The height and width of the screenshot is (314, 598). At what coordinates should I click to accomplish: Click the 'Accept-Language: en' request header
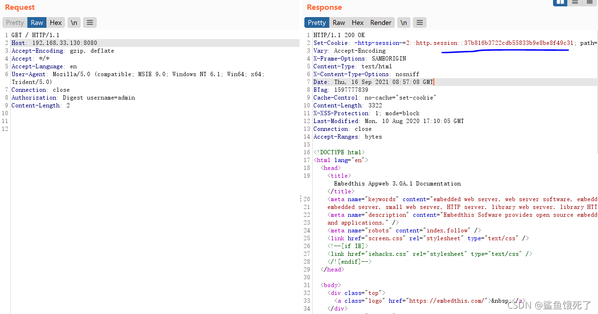pyautogui.click(x=44, y=66)
